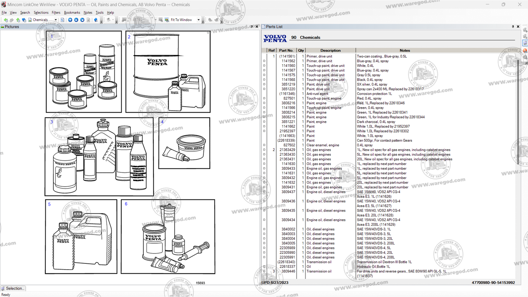The height and width of the screenshot is (297, 528).
Task: Open the Notes menu
Action: tap(88, 12)
